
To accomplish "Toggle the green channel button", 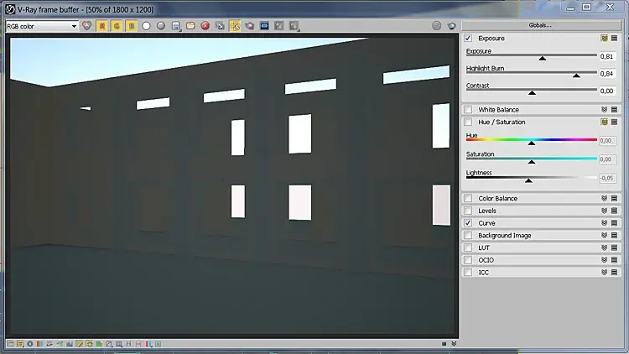I will [x=117, y=26].
